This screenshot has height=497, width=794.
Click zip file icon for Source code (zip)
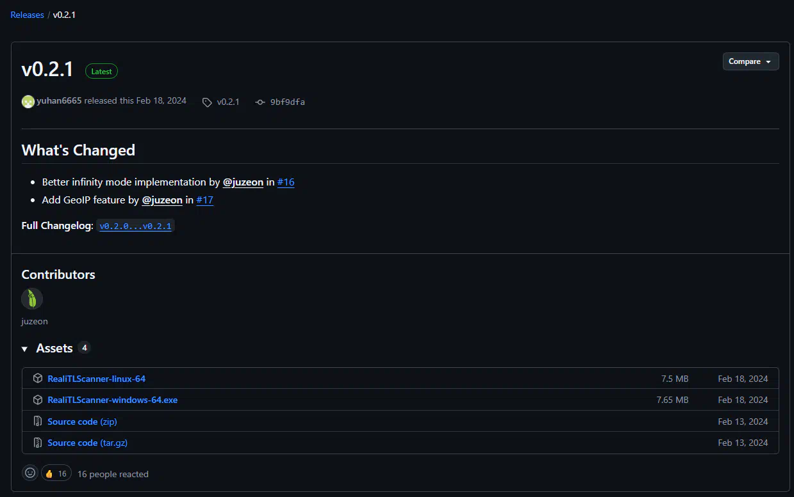tap(38, 422)
